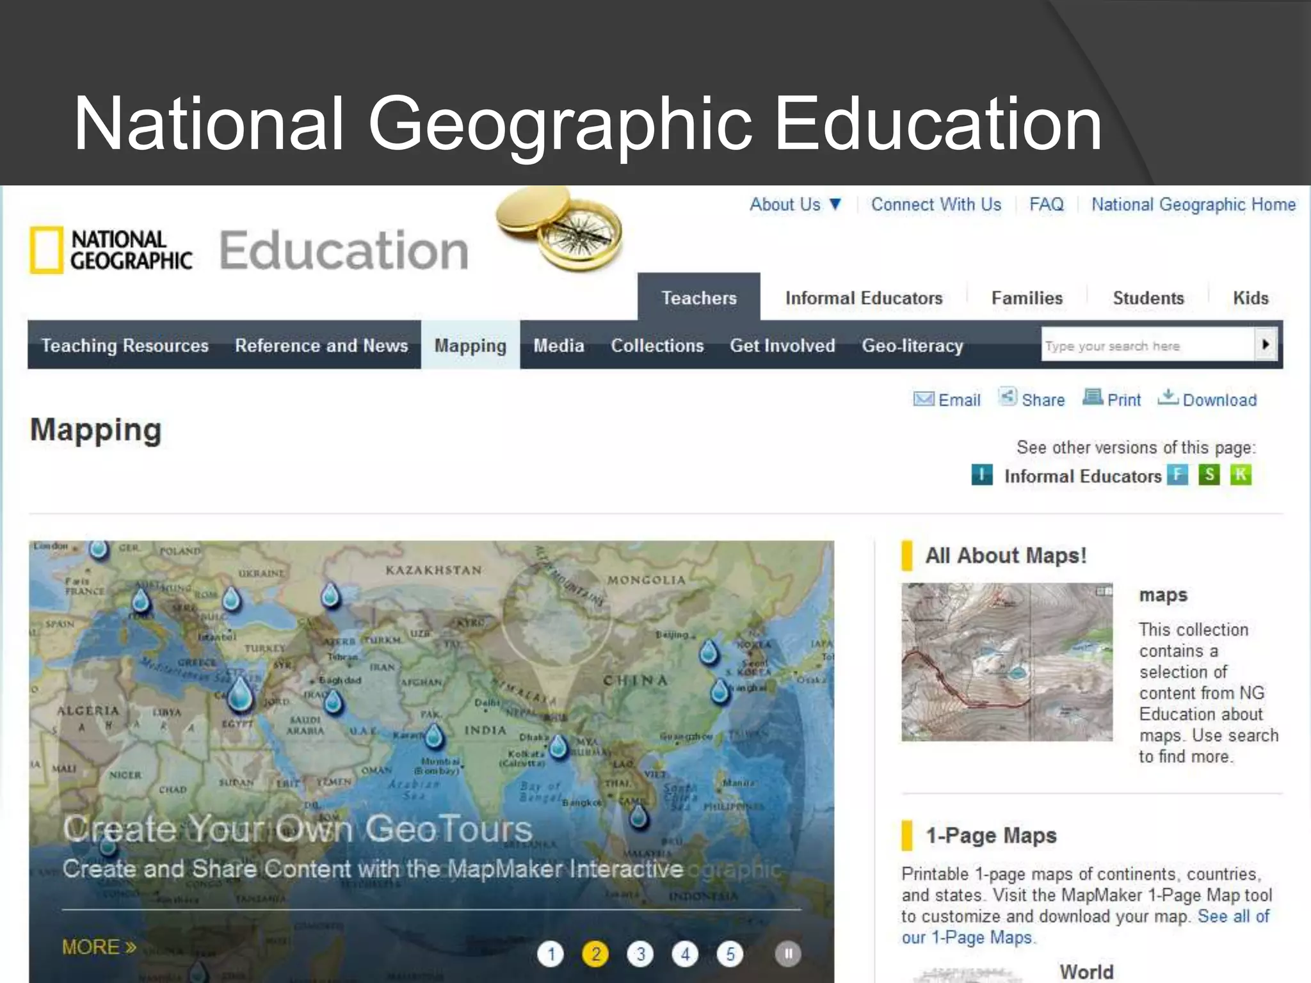Expand the About Us dropdown
This screenshot has height=983, width=1311.
(x=796, y=205)
